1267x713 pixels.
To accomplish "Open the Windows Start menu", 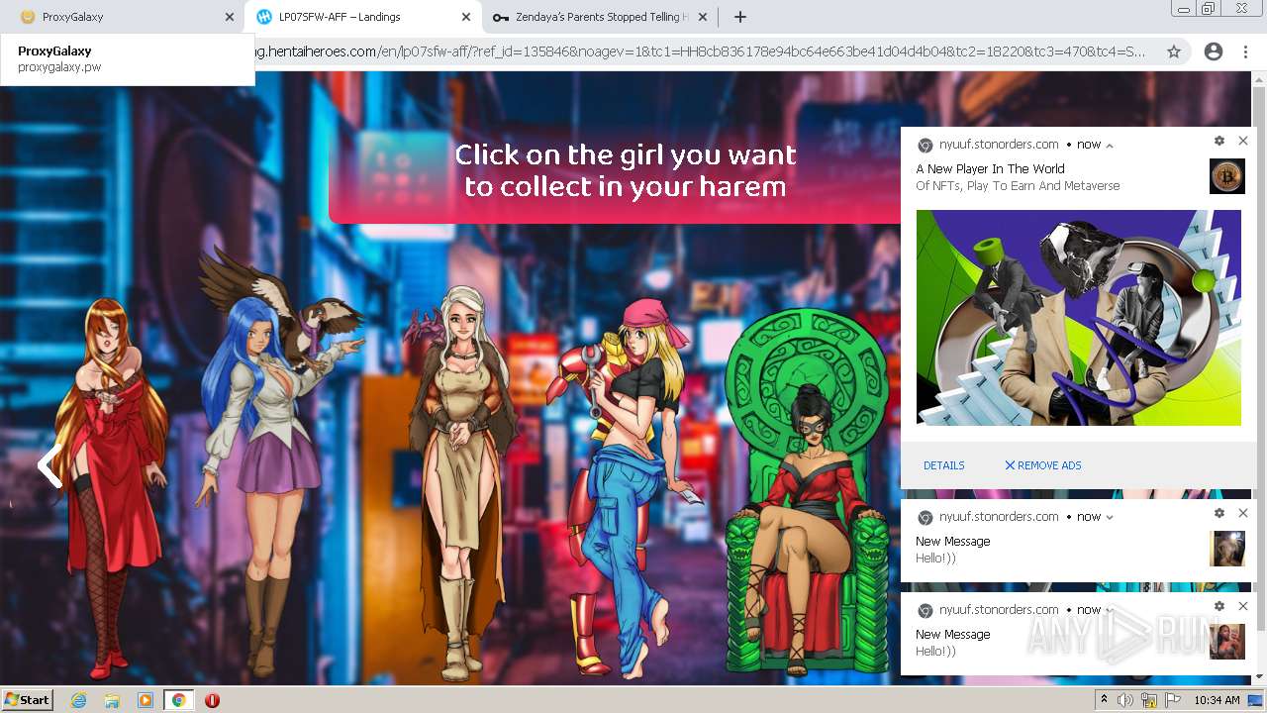I will (x=28, y=699).
